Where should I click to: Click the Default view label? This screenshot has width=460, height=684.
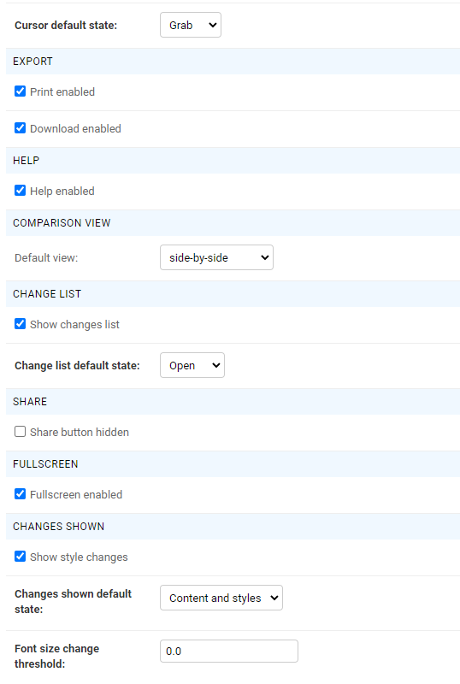coord(46,258)
